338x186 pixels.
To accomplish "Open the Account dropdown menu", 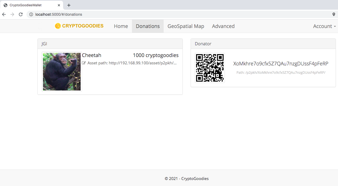I will point(324,26).
